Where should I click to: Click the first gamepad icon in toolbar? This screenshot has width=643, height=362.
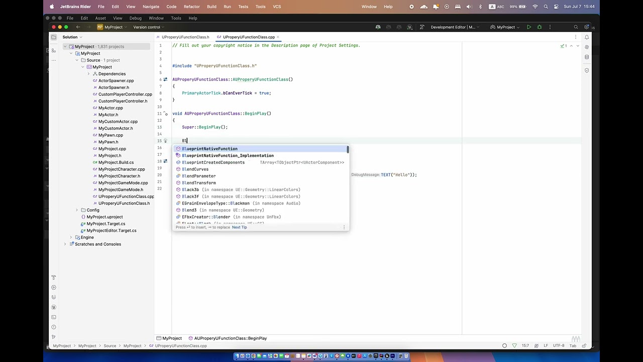[x=378, y=27]
